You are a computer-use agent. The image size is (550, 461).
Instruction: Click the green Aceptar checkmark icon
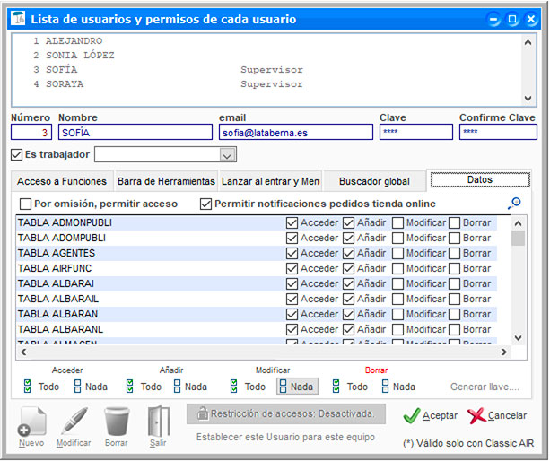(x=412, y=416)
